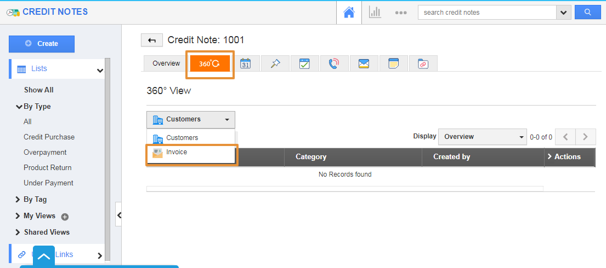The height and width of the screenshot is (268, 606).
Task: Open the pushpin follow-ups tab
Action: [x=275, y=63]
